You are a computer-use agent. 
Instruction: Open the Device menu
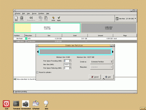tap(34, 13)
